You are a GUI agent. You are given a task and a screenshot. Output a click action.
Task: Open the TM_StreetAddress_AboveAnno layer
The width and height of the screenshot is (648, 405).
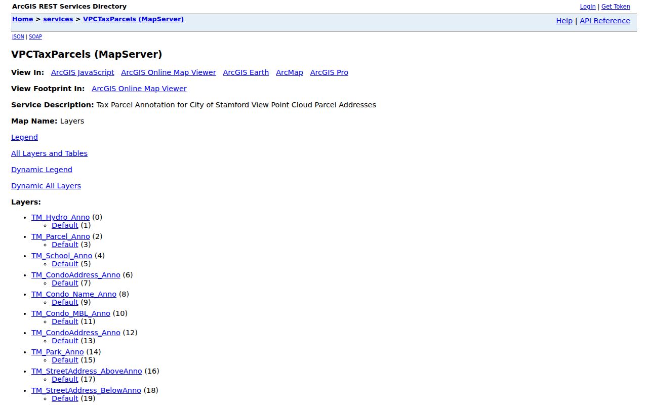(x=87, y=371)
